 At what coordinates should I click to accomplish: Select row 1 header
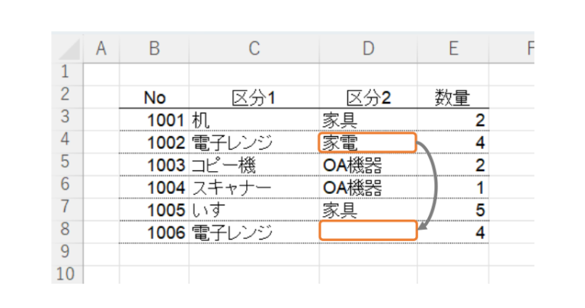pyautogui.click(x=66, y=73)
